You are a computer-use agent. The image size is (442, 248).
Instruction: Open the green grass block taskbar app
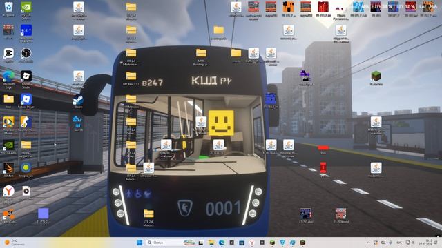272,242
